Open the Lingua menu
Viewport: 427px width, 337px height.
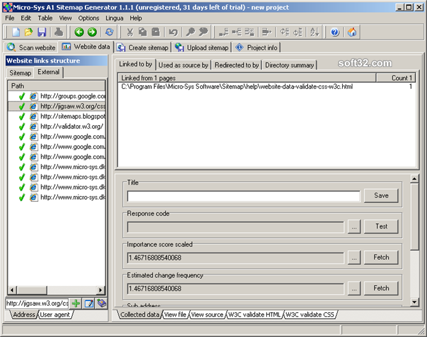tap(114, 19)
